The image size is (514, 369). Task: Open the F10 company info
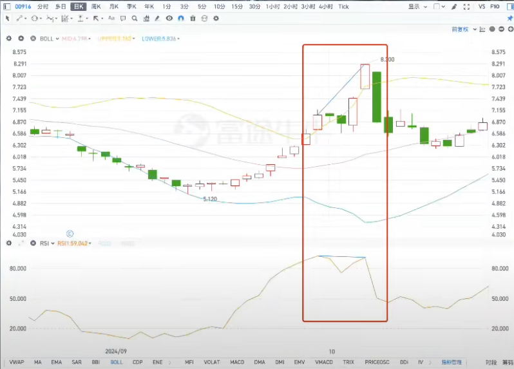pos(504,6)
